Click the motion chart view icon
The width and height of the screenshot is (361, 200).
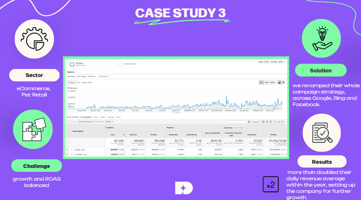coord(283,83)
